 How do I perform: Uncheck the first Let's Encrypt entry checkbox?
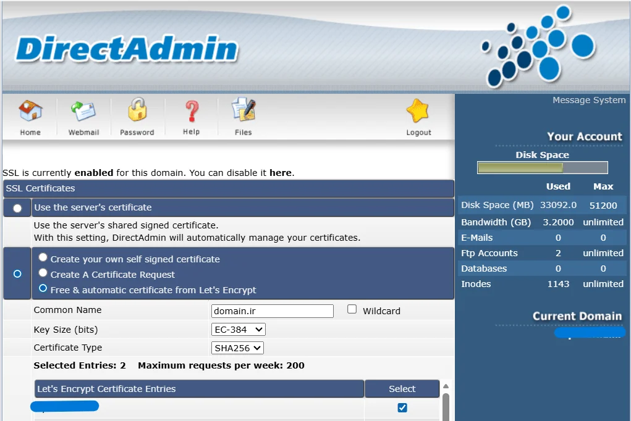402,407
